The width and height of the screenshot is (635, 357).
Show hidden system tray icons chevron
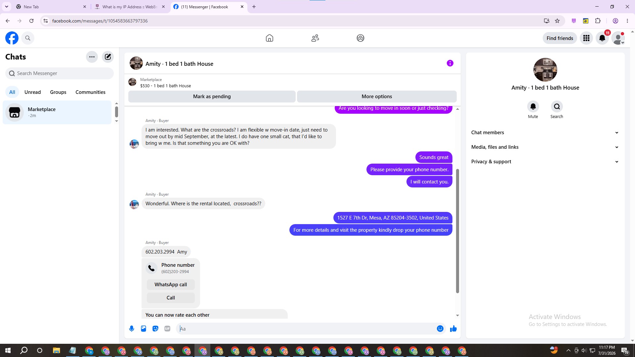pyautogui.click(x=568, y=350)
